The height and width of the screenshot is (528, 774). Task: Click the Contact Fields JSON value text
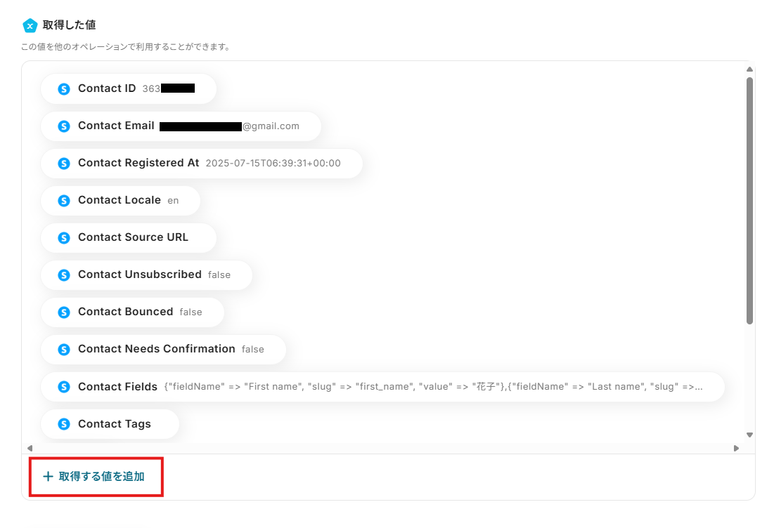pos(434,387)
